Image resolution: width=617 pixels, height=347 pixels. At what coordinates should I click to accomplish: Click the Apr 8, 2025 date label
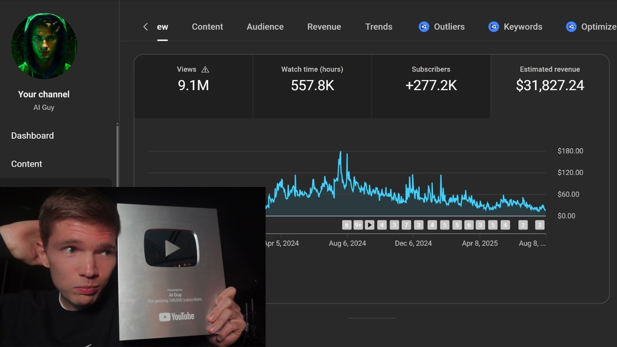click(480, 243)
